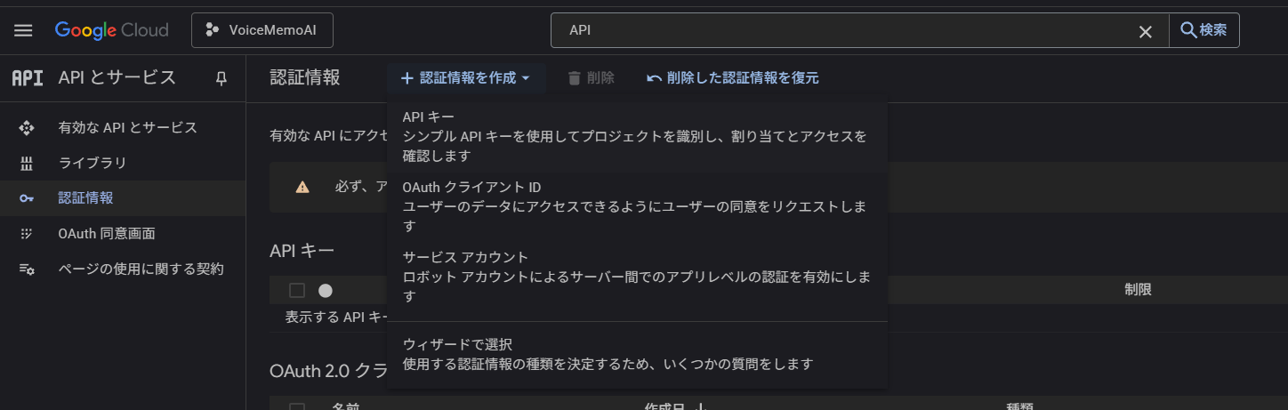Pin the API とサービス sidebar

point(221,78)
